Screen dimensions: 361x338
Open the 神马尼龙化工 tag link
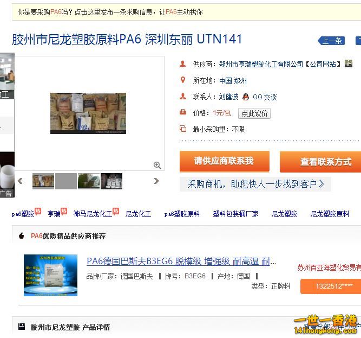point(93,214)
